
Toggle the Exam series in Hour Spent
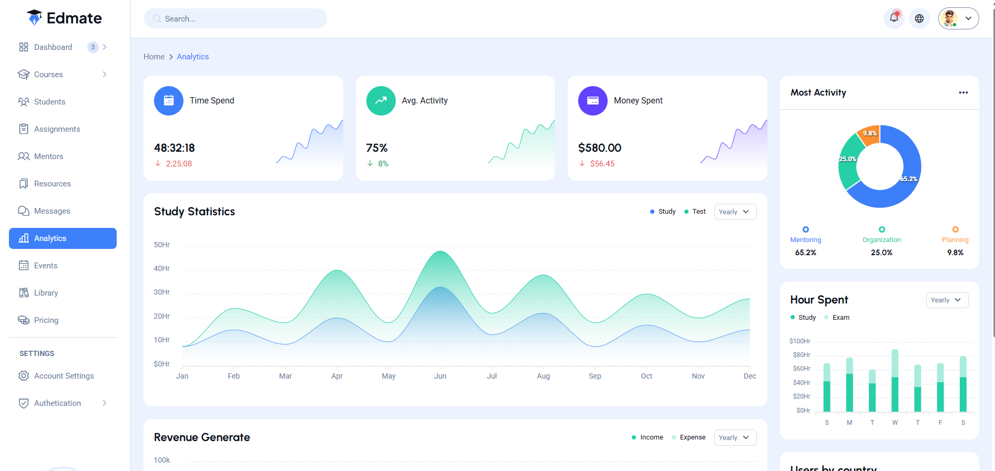click(x=837, y=318)
